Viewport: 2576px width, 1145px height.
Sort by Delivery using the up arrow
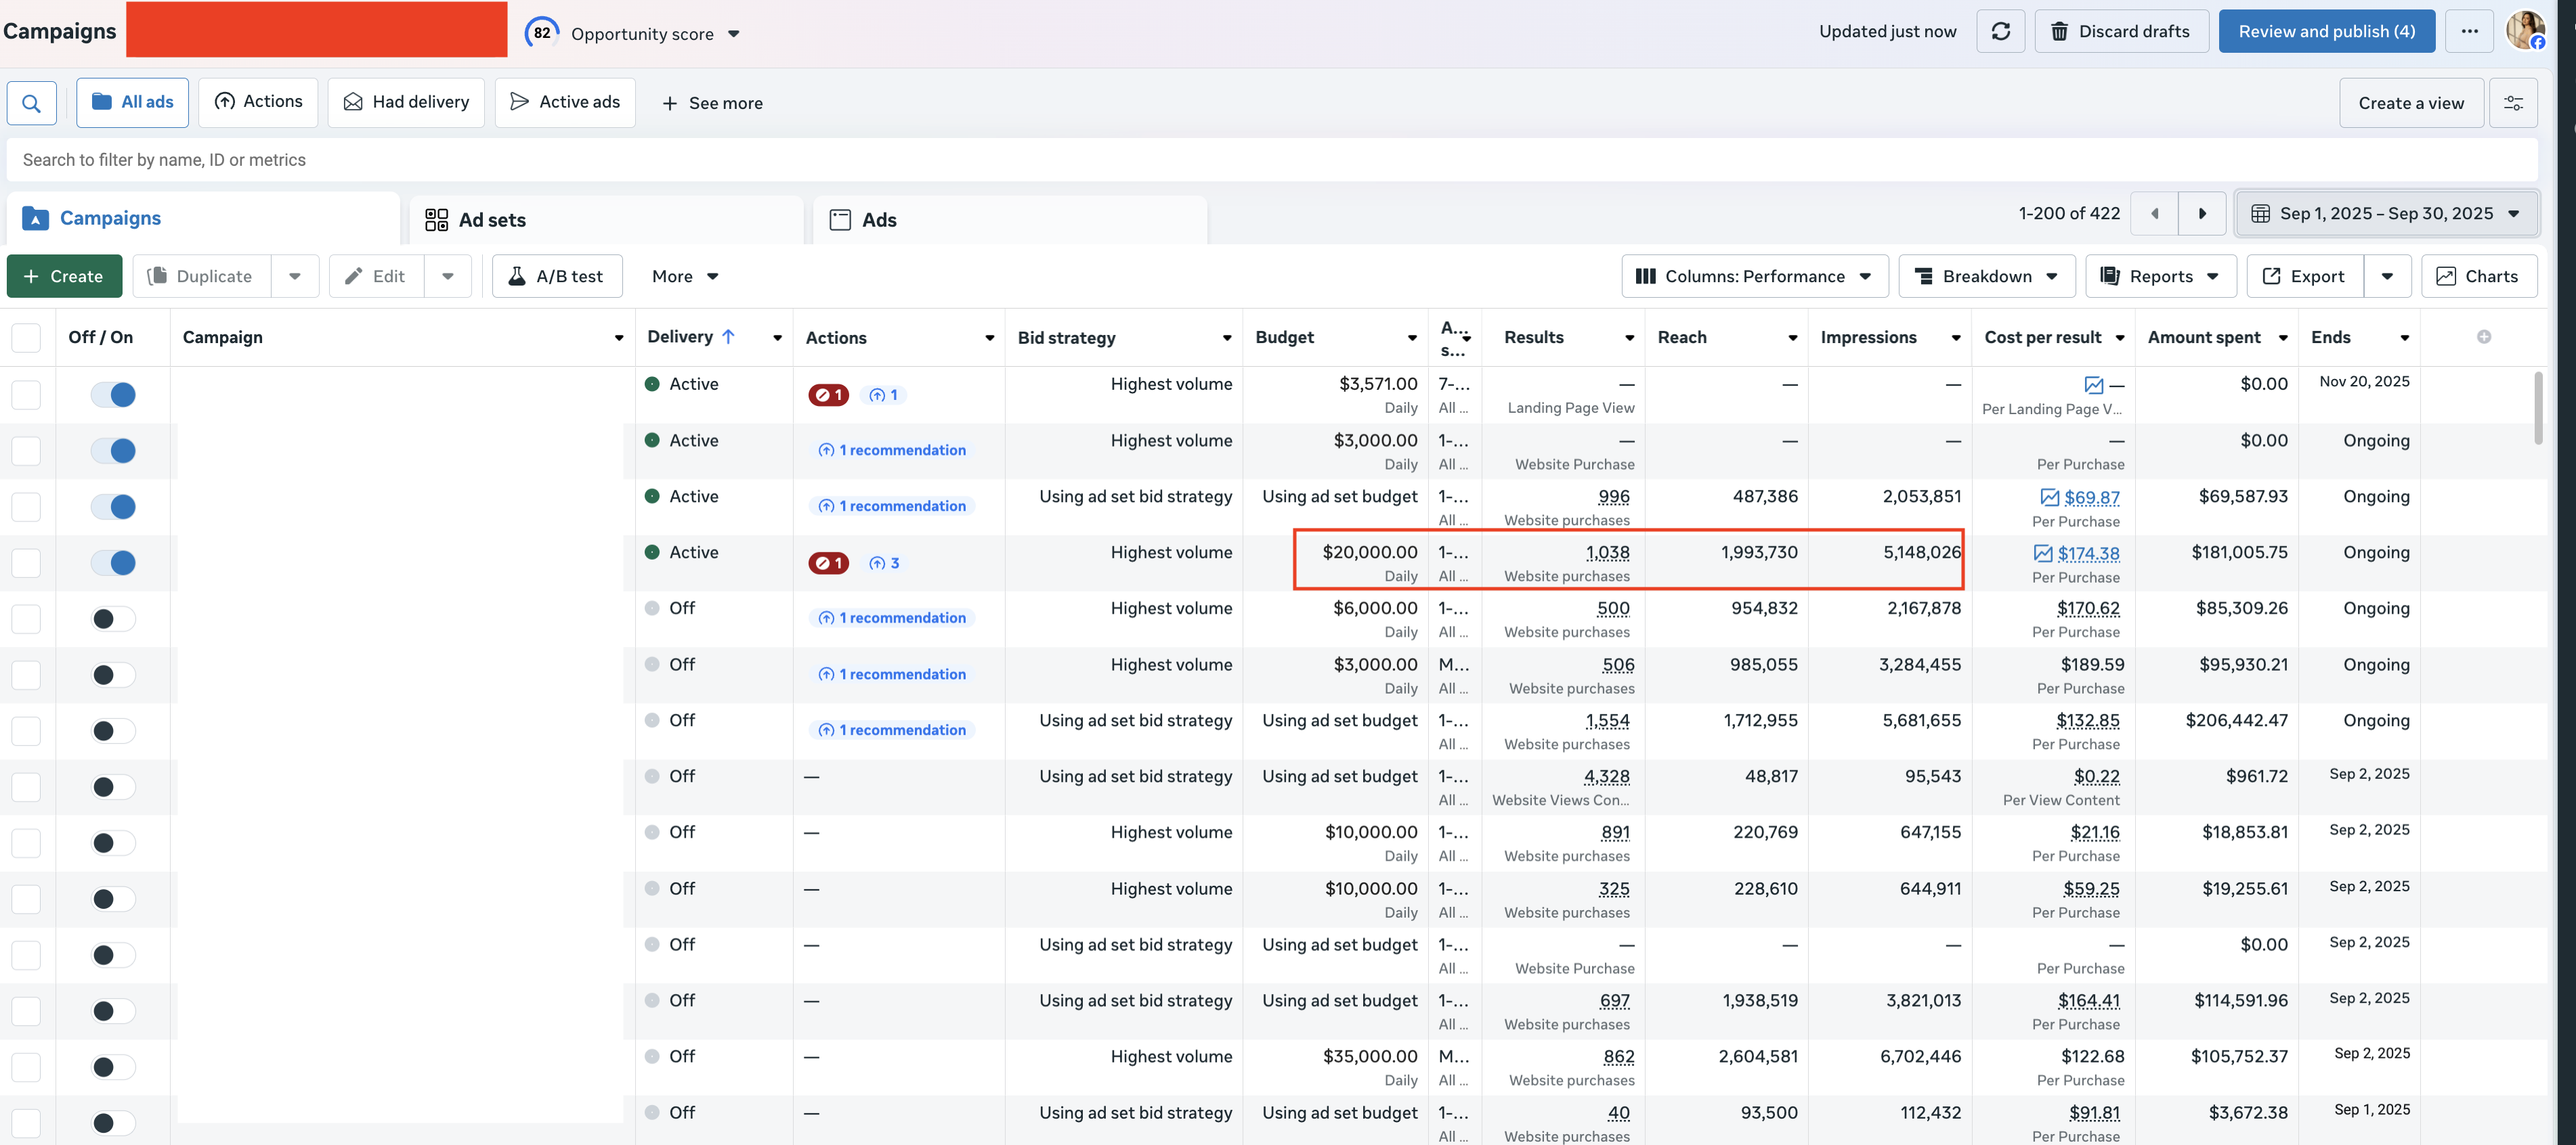tap(728, 337)
